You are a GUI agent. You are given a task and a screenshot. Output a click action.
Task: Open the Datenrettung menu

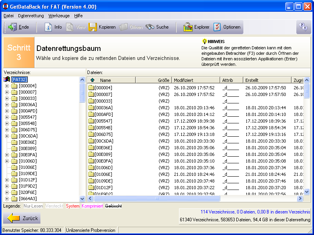pos(31,16)
